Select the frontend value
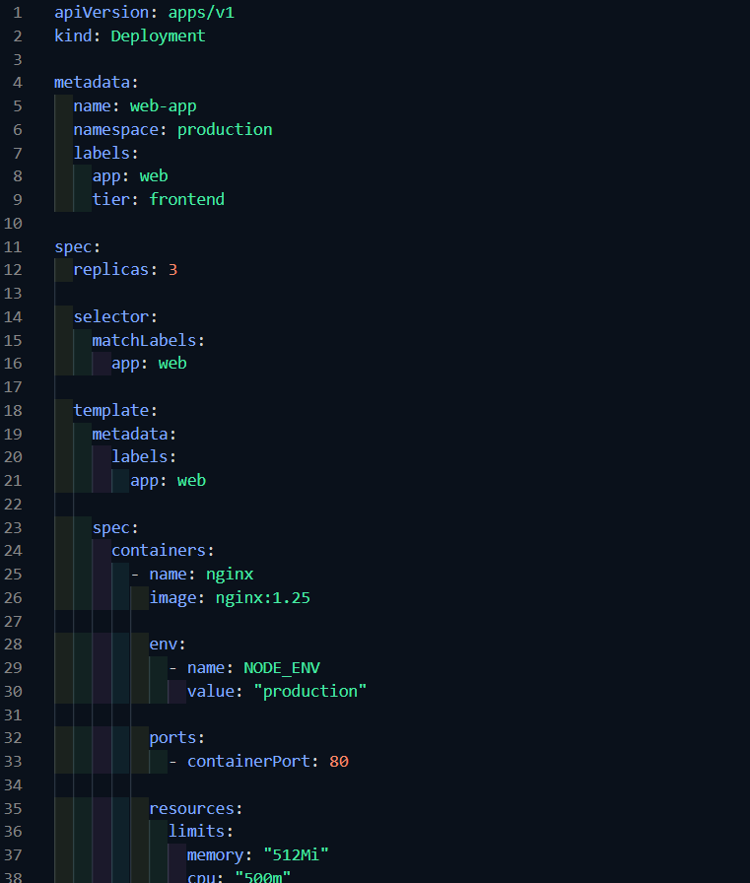The height and width of the screenshot is (883, 750). [187, 199]
